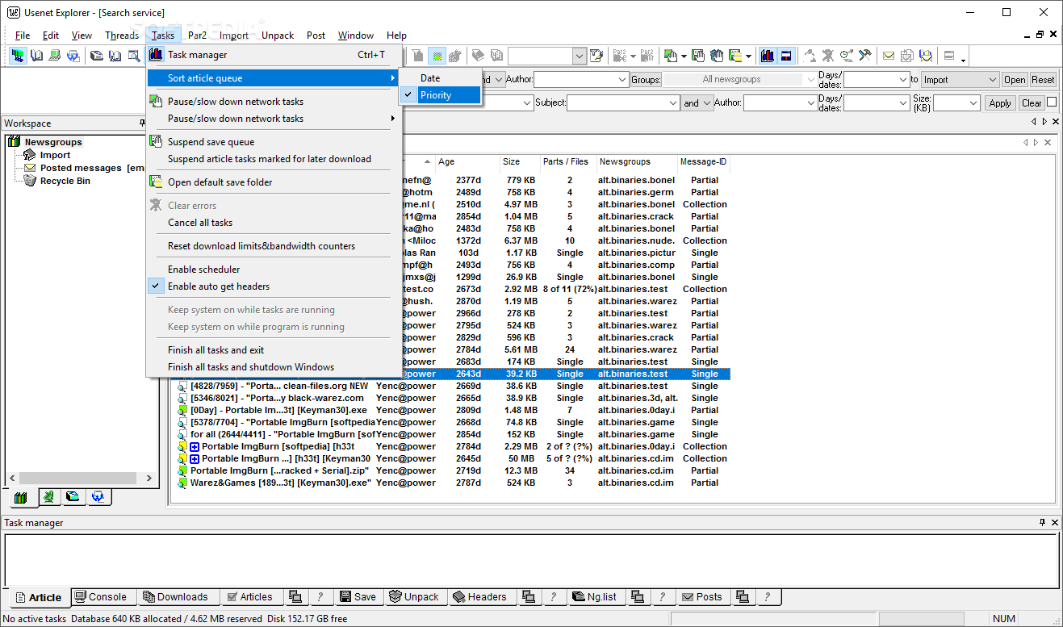
Task: Tick the checkbox next to Clear button
Action: tap(1052, 102)
